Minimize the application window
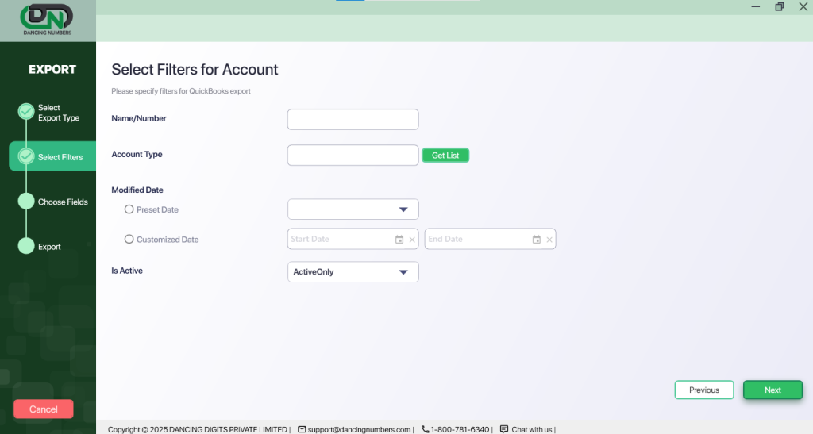 [756, 6]
